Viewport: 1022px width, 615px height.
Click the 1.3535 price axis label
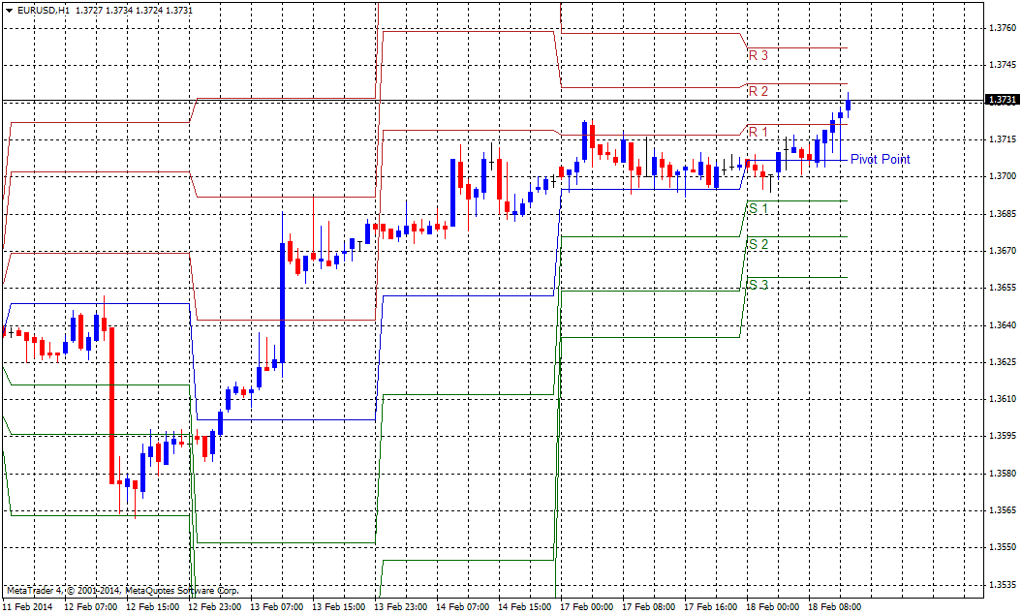tap(1003, 584)
